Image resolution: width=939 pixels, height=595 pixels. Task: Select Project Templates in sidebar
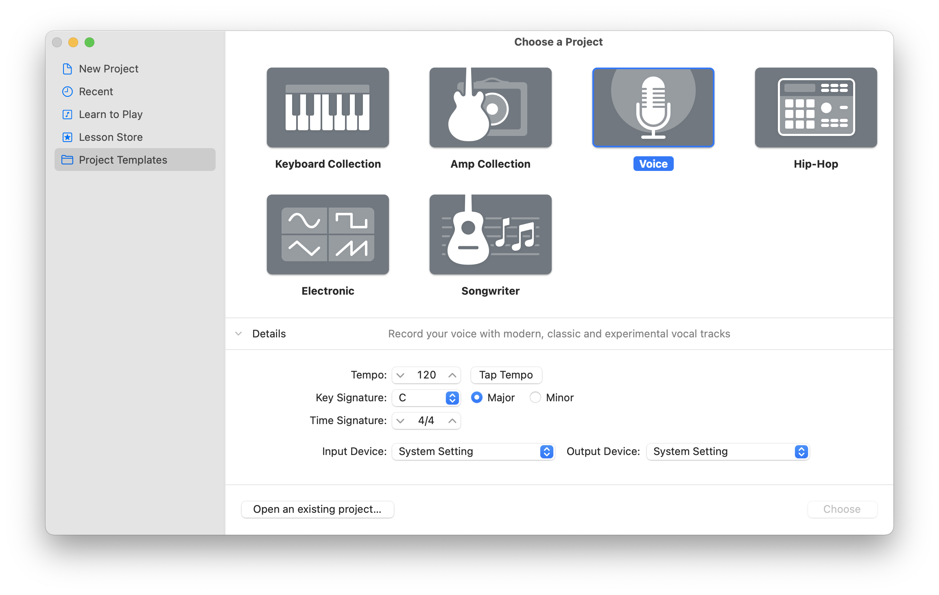123,160
